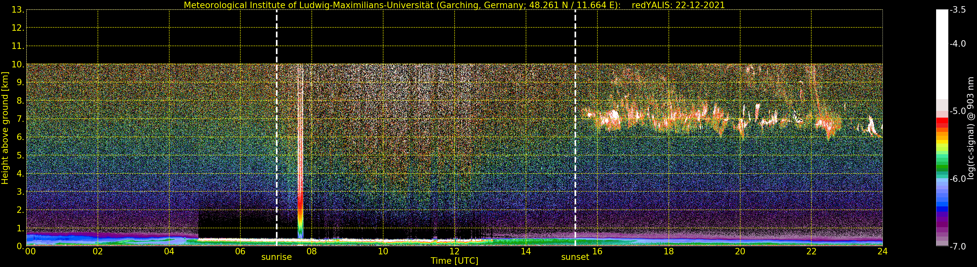977x267 pixels.
Task: Select the 'sunrise' label below the time axis
Action: (x=277, y=257)
